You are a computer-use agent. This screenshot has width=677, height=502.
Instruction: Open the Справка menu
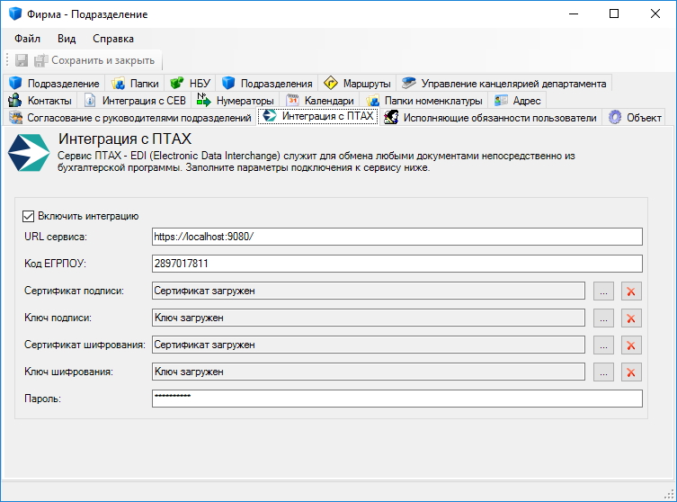click(x=113, y=39)
